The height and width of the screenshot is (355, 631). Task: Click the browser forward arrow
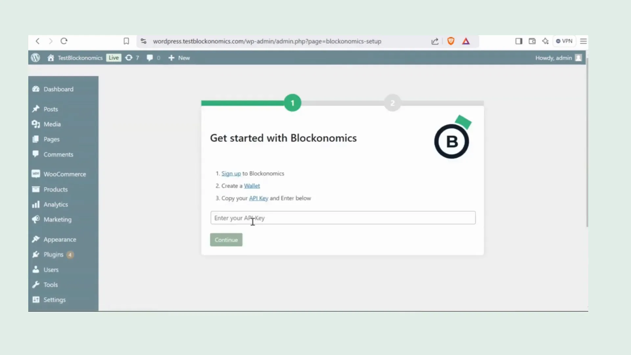coord(50,41)
